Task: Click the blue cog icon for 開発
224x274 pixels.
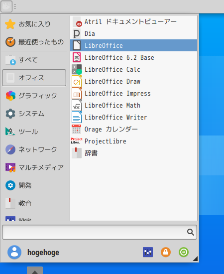Action: tap(10, 185)
